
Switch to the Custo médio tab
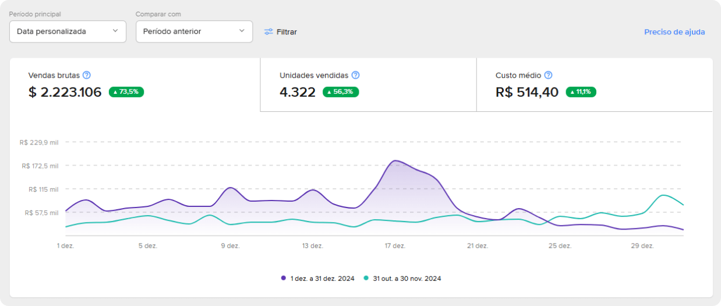click(x=594, y=85)
